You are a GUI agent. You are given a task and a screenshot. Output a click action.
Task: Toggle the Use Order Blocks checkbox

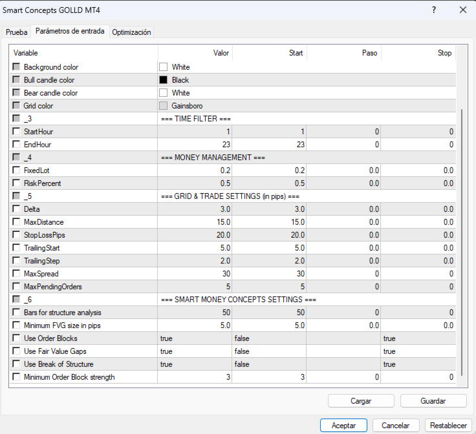click(16, 338)
